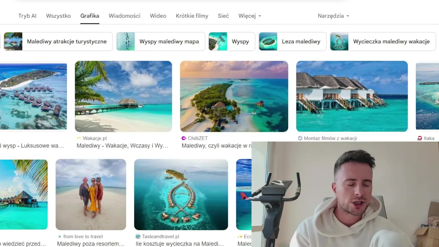439x247 pixels.
Task: Filter by Wycieczka malediwy wakacje chip
Action: [383, 42]
